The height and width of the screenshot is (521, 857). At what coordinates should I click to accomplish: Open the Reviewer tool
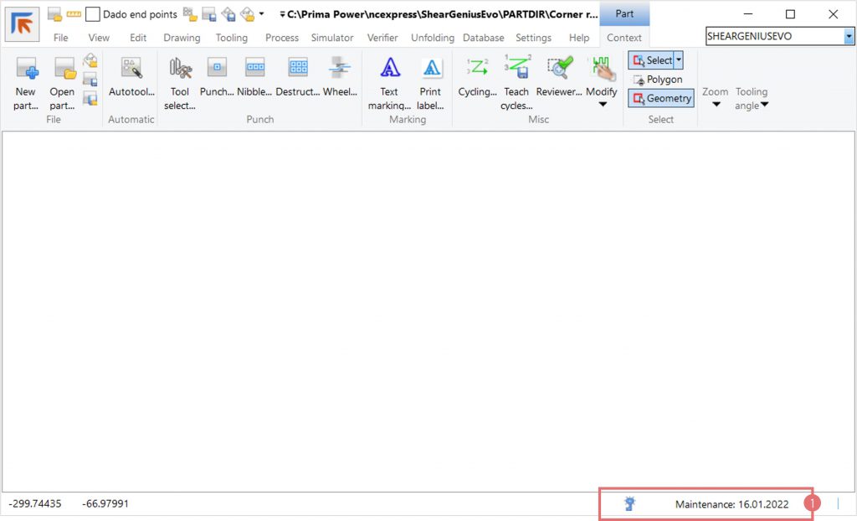tap(558, 70)
